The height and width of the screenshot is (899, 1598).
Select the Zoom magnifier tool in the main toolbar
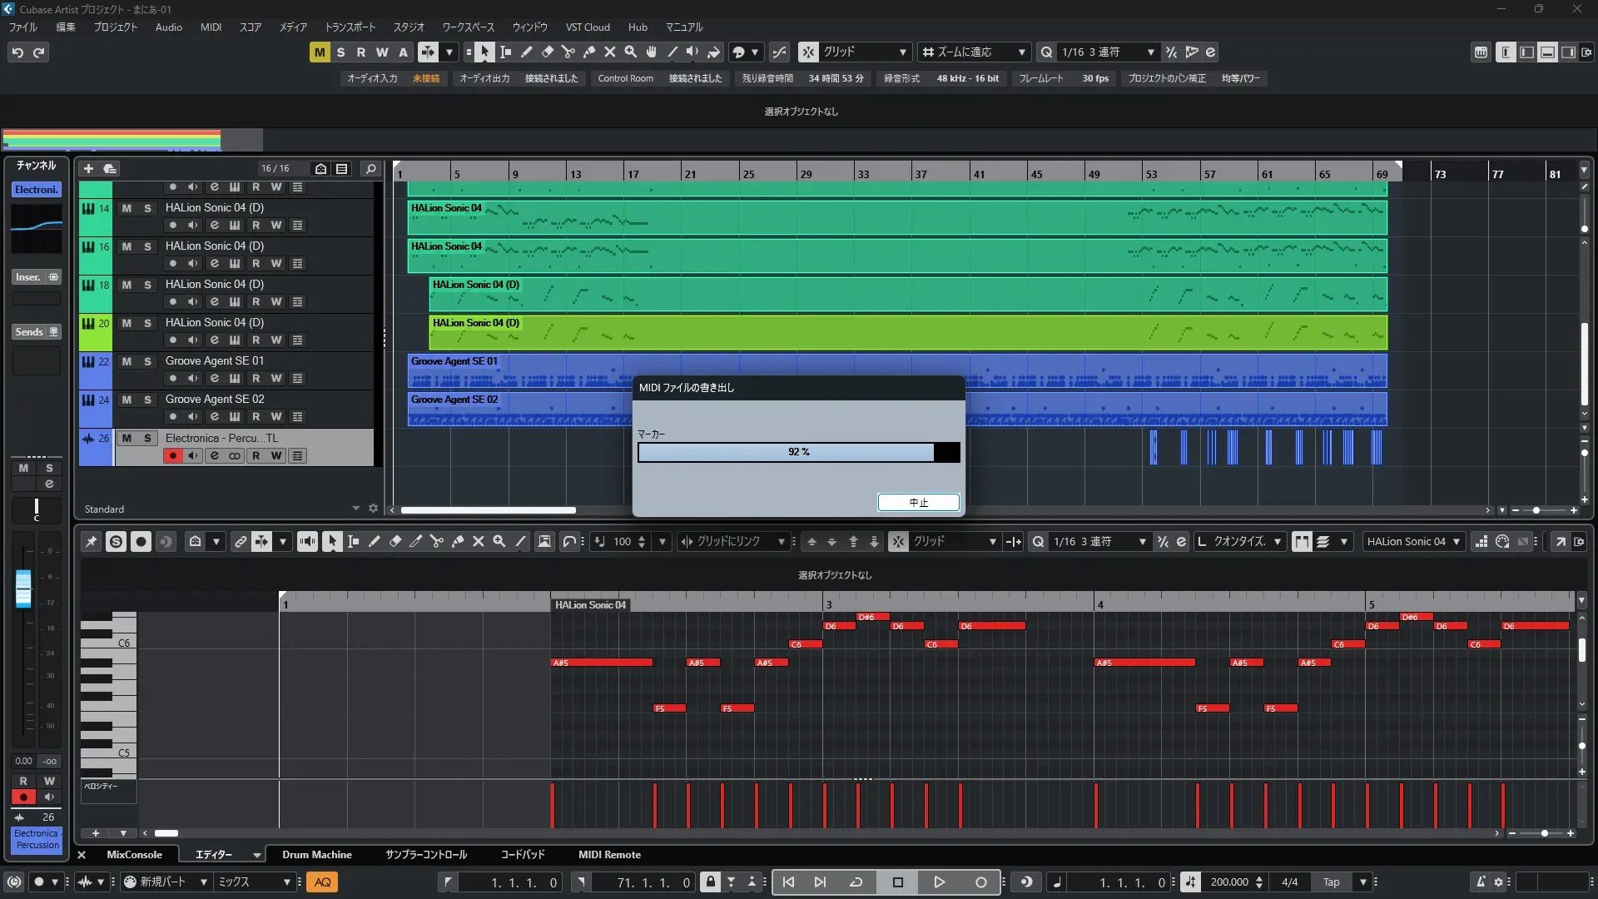pyautogui.click(x=631, y=52)
